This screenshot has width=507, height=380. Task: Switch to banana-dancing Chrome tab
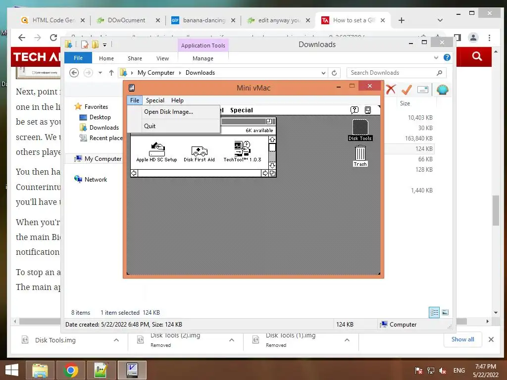[x=203, y=20]
